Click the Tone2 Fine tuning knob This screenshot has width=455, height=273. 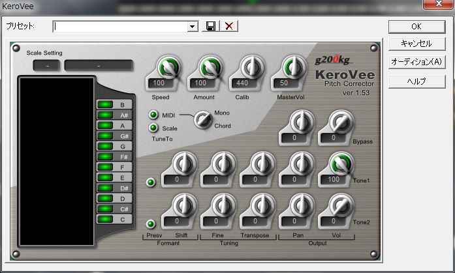click(x=224, y=205)
